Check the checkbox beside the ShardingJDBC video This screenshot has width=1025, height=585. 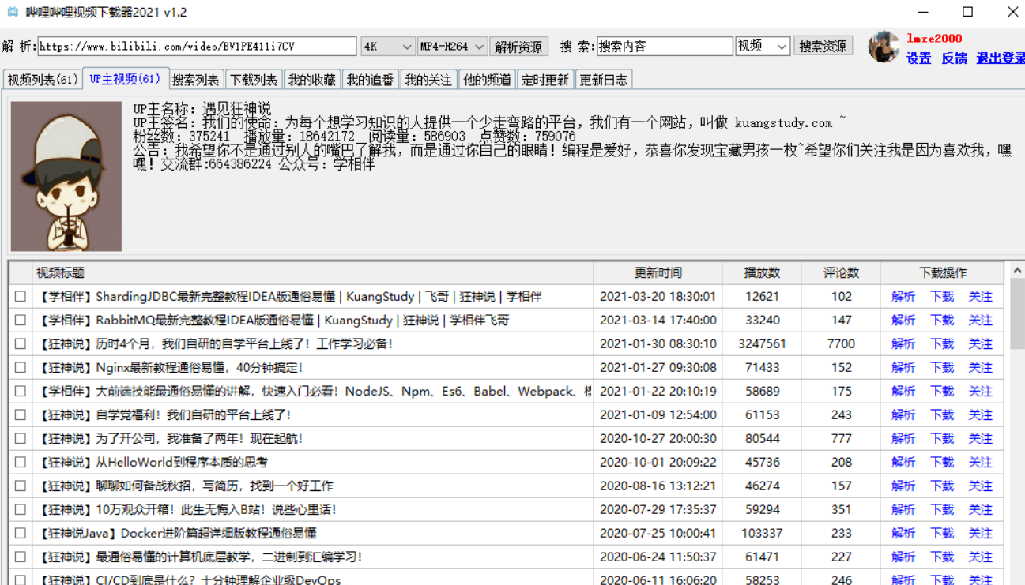click(x=21, y=297)
